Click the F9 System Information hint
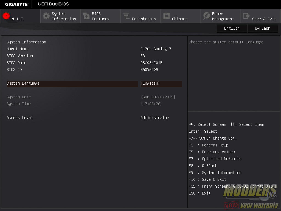This screenshot has width=281, height=211. pos(215,173)
